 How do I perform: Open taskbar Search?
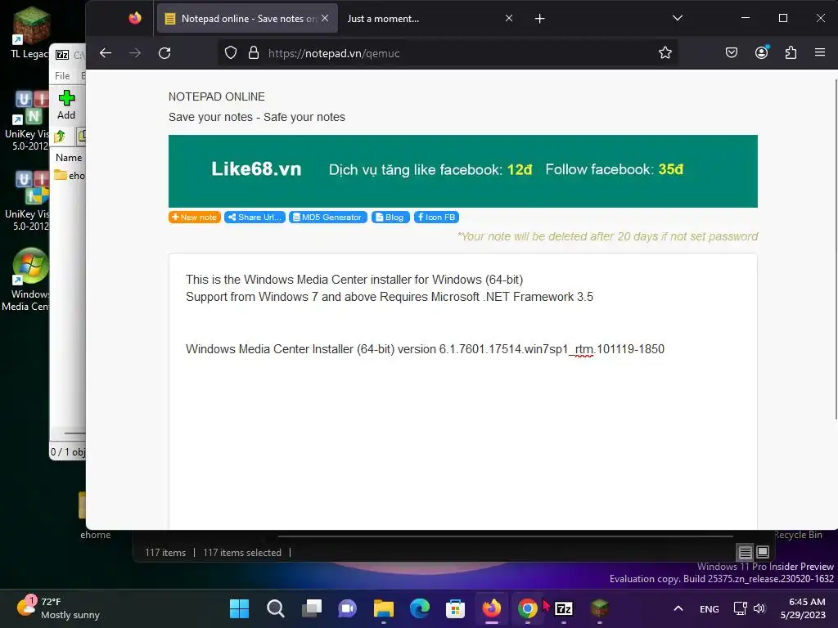[275, 608]
